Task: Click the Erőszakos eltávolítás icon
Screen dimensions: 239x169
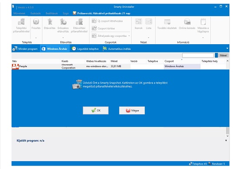Action: 63,22
